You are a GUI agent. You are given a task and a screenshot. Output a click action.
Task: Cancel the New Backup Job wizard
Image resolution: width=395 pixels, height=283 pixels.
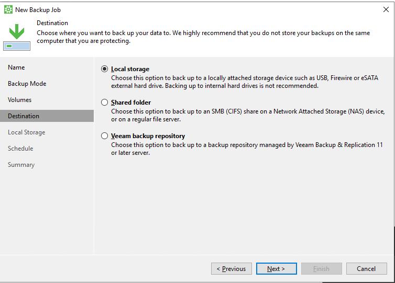[367, 269]
